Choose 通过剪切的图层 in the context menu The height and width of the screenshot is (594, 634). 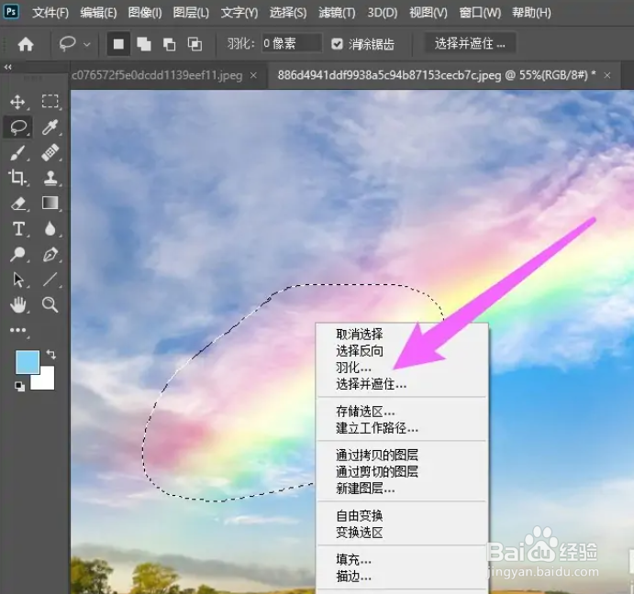402,471
